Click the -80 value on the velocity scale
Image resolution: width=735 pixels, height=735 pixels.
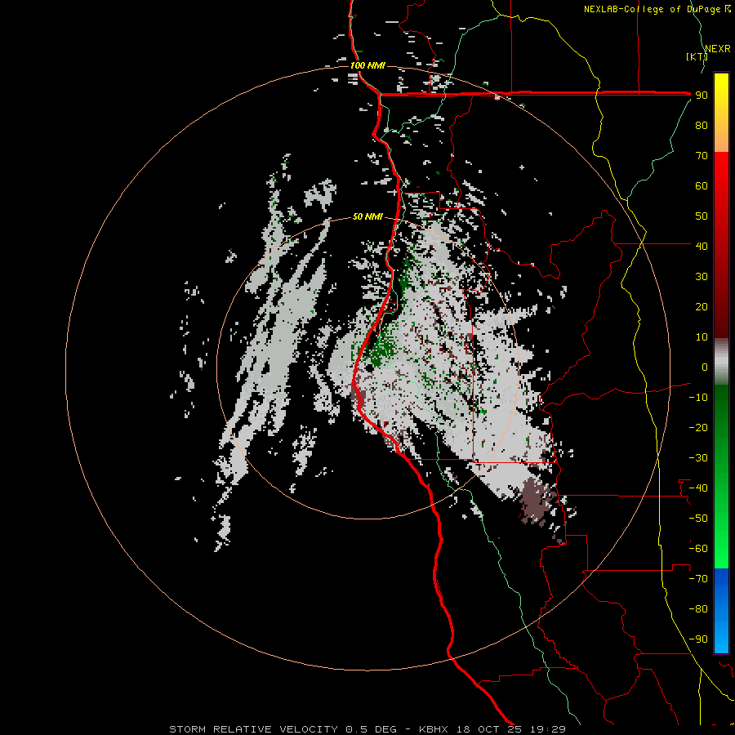pyautogui.click(x=698, y=609)
